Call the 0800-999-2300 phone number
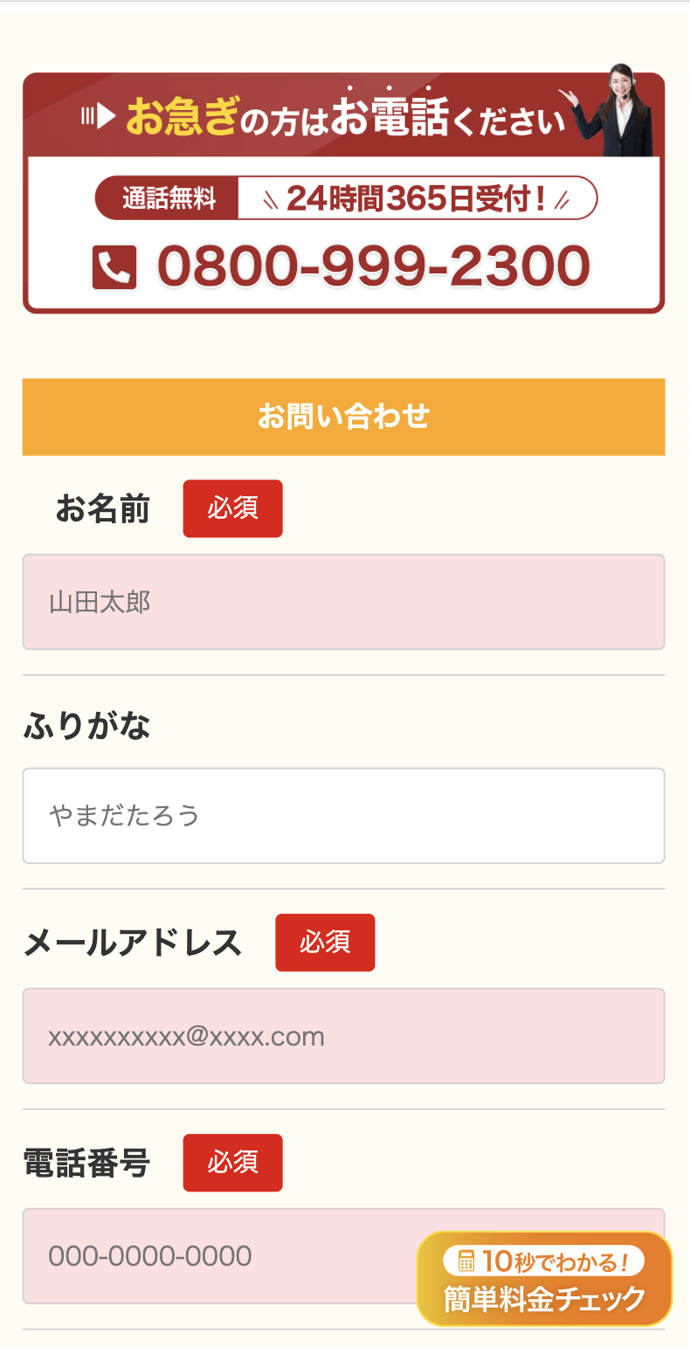The image size is (690, 1347). (x=373, y=266)
